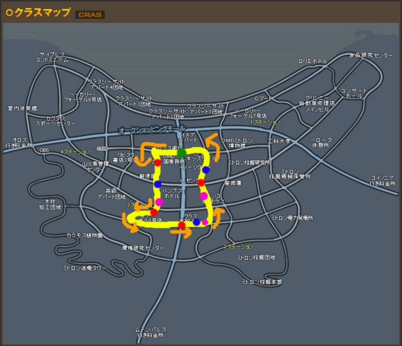Select クラスシーサイドアパート3団地 label
402x346 pixels.
point(134,101)
